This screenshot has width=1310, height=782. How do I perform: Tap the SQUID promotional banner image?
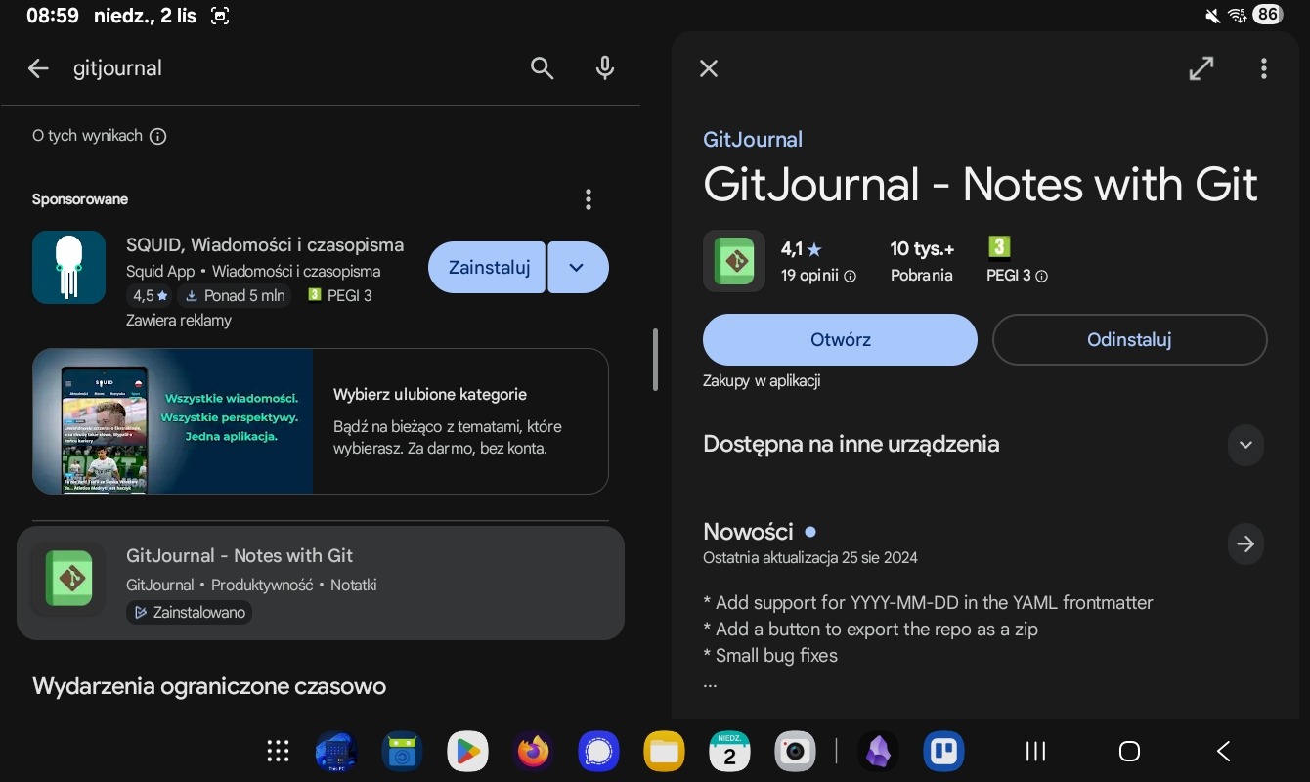173,421
